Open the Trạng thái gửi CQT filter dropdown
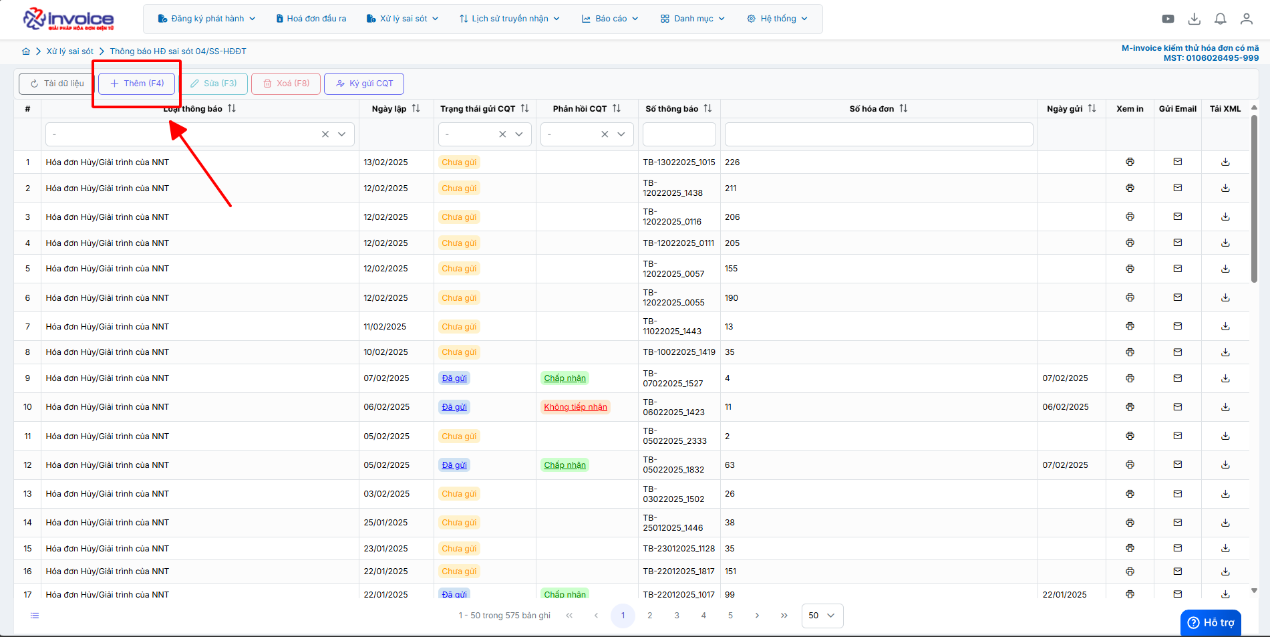Screen dimensions: 1270x637 (x=519, y=134)
